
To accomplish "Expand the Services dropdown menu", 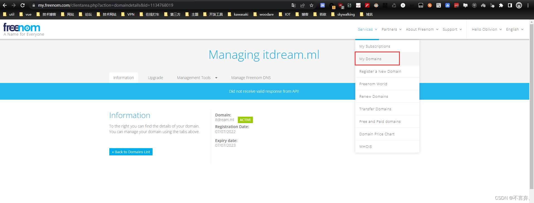I will click(x=368, y=29).
